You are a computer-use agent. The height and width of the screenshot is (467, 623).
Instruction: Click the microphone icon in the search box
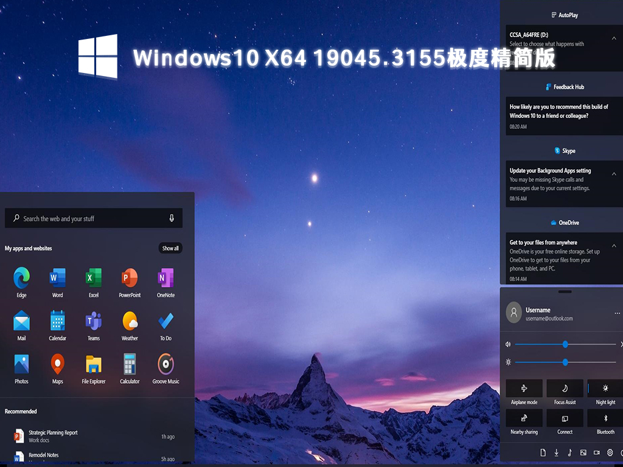click(172, 218)
